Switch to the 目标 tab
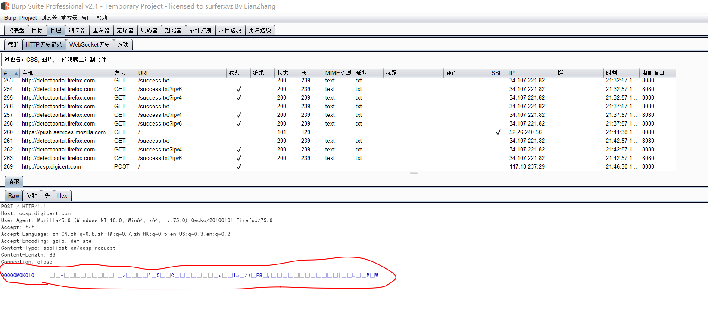This screenshot has height=317, width=708. 37,30
